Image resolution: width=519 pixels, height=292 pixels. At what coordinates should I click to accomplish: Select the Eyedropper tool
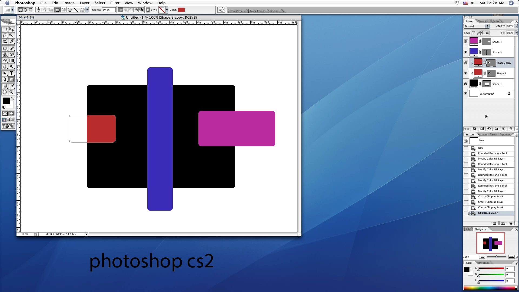click(x=11, y=86)
